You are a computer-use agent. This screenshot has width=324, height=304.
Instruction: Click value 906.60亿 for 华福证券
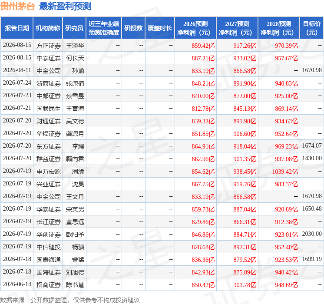[x=245, y=134]
